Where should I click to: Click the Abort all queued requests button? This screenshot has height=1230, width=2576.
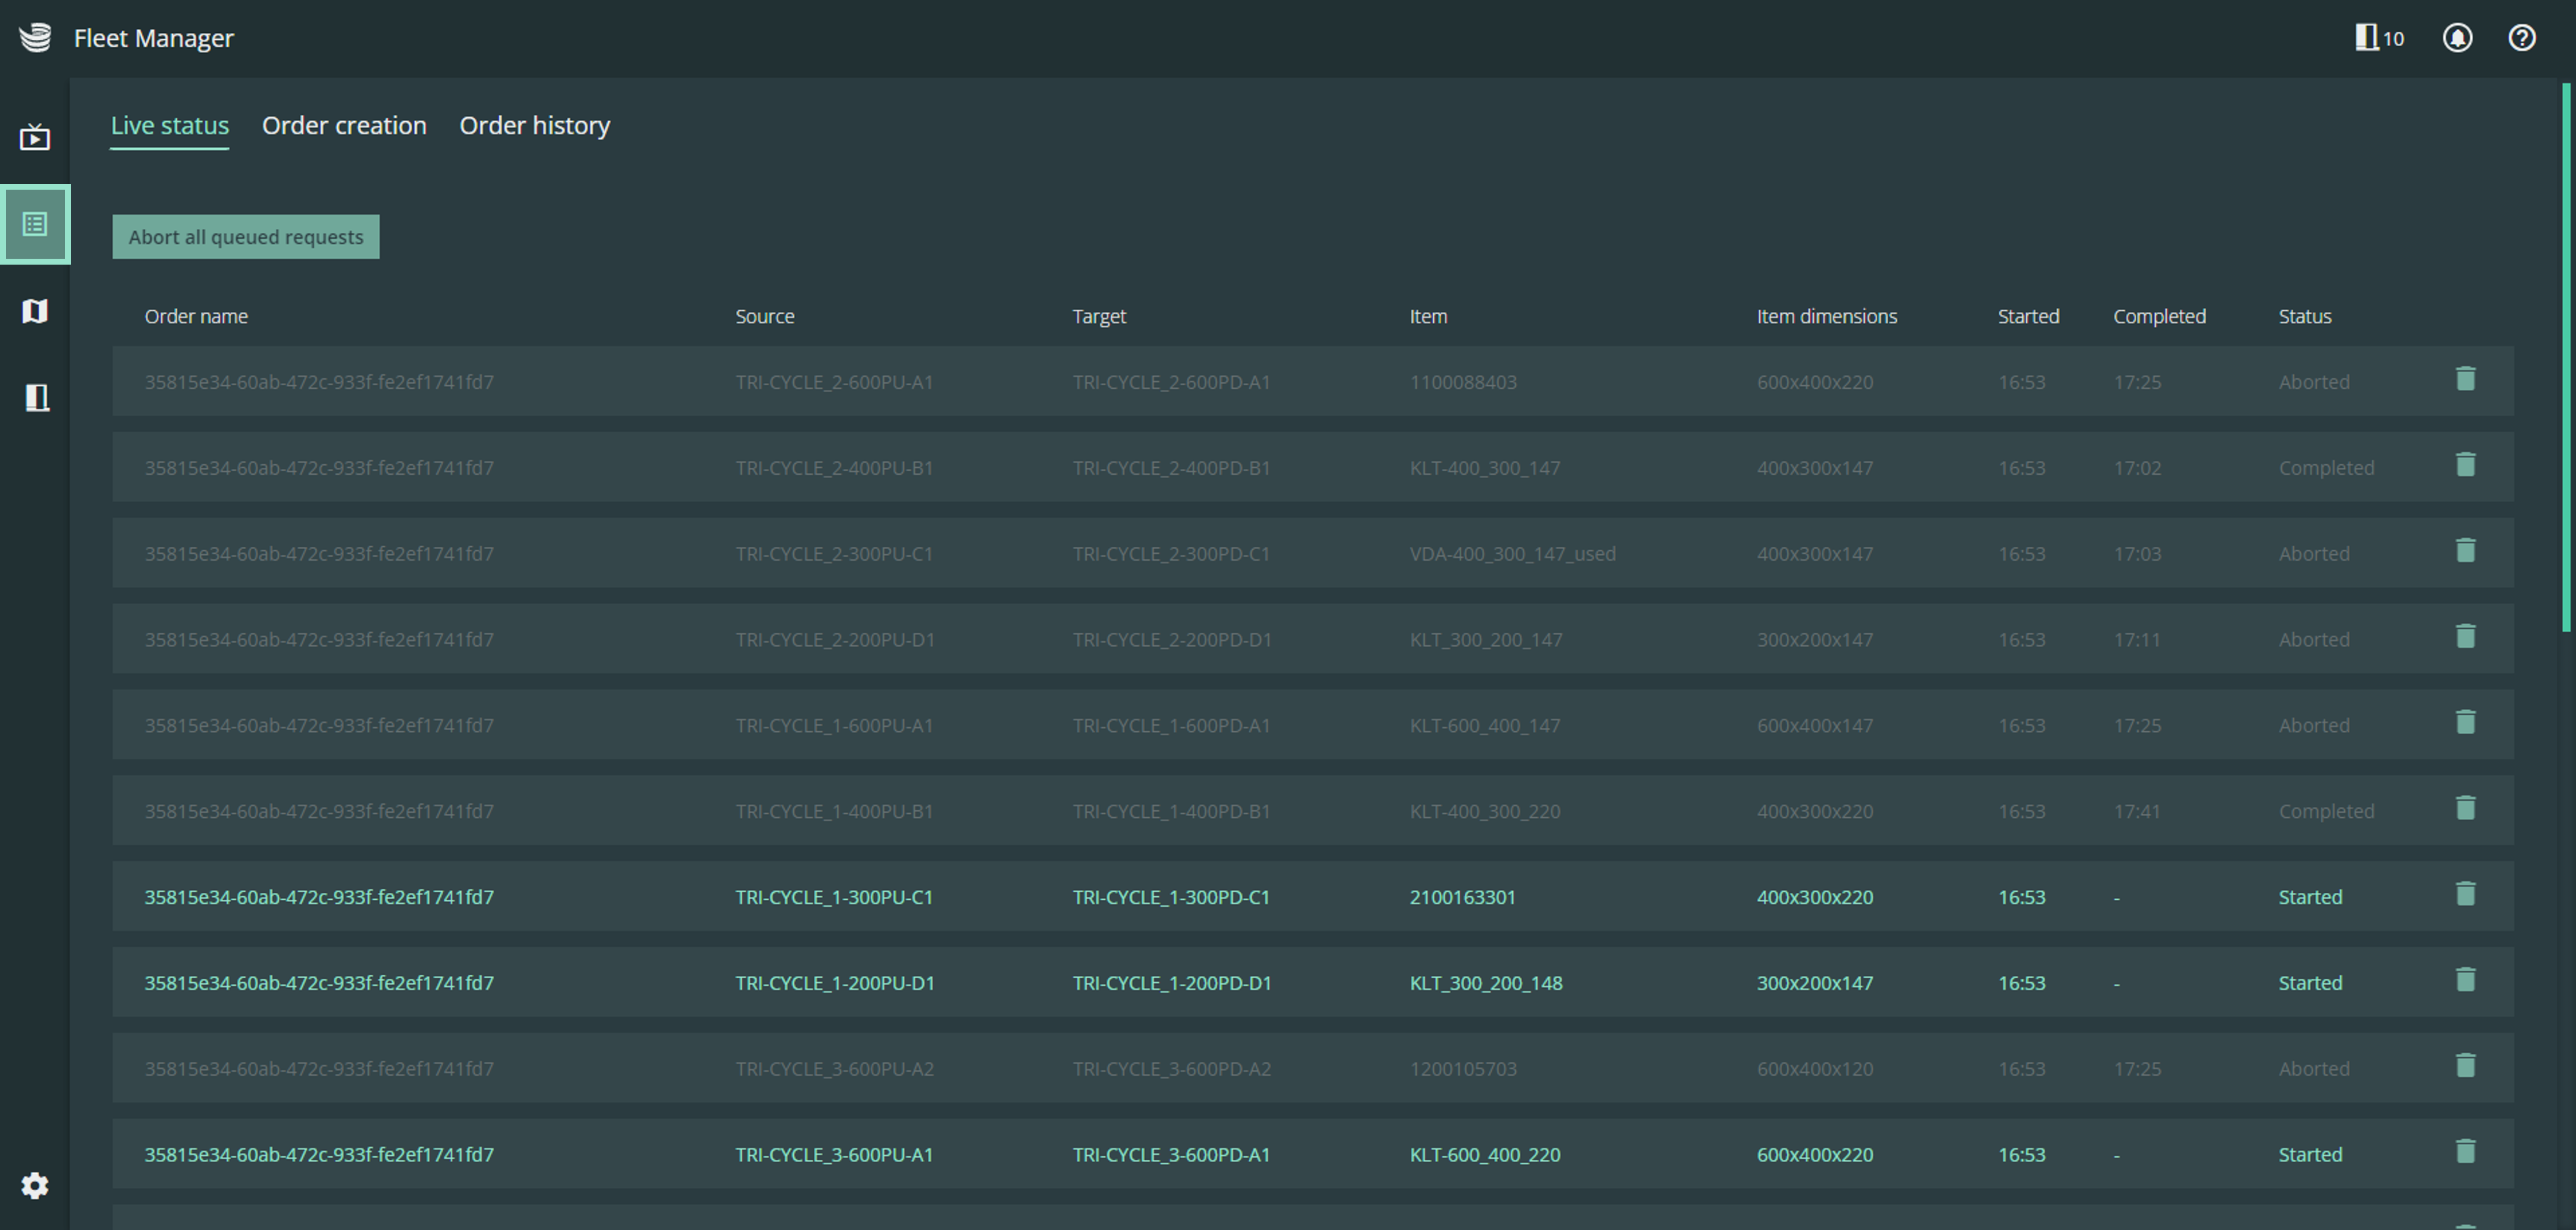point(245,237)
